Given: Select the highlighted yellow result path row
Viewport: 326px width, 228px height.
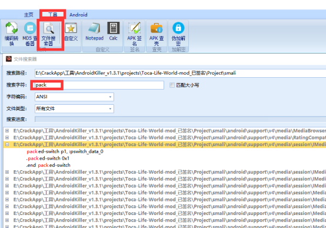Looking at the screenshot, I should click(x=165, y=144).
